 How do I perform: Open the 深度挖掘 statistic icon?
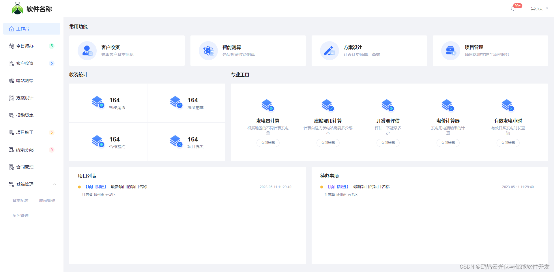(x=176, y=102)
